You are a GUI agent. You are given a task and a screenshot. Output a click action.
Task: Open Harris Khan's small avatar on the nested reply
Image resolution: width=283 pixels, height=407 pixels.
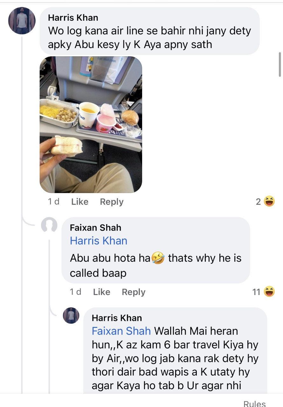71,315
